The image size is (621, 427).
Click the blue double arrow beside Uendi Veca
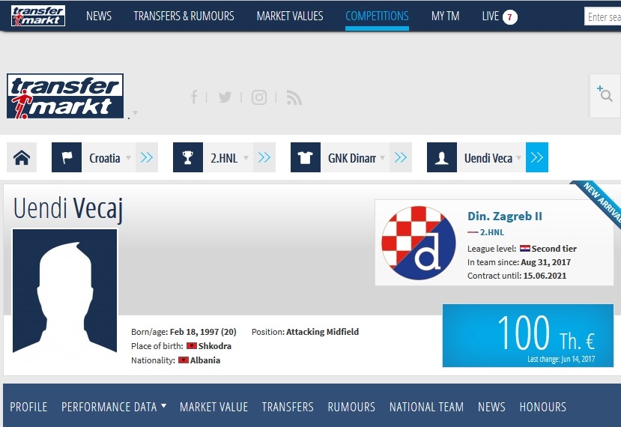537,157
